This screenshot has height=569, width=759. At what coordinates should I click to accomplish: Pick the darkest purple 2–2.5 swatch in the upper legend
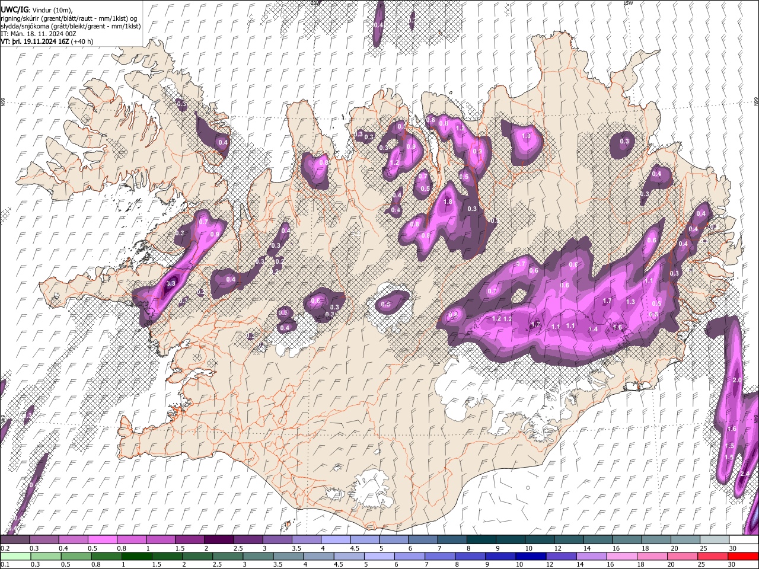click(219, 539)
